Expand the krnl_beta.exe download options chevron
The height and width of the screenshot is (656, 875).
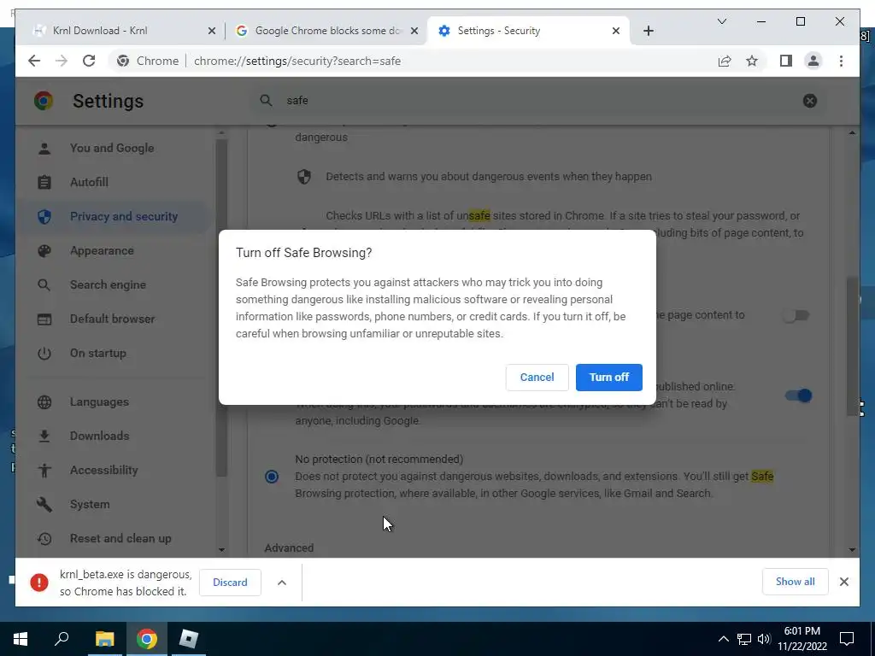(282, 583)
